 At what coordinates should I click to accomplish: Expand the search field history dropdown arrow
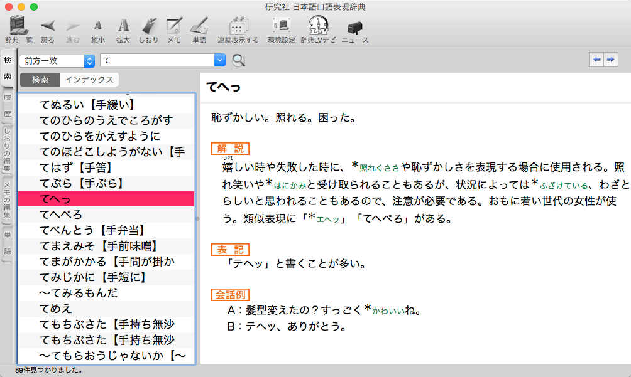click(219, 60)
